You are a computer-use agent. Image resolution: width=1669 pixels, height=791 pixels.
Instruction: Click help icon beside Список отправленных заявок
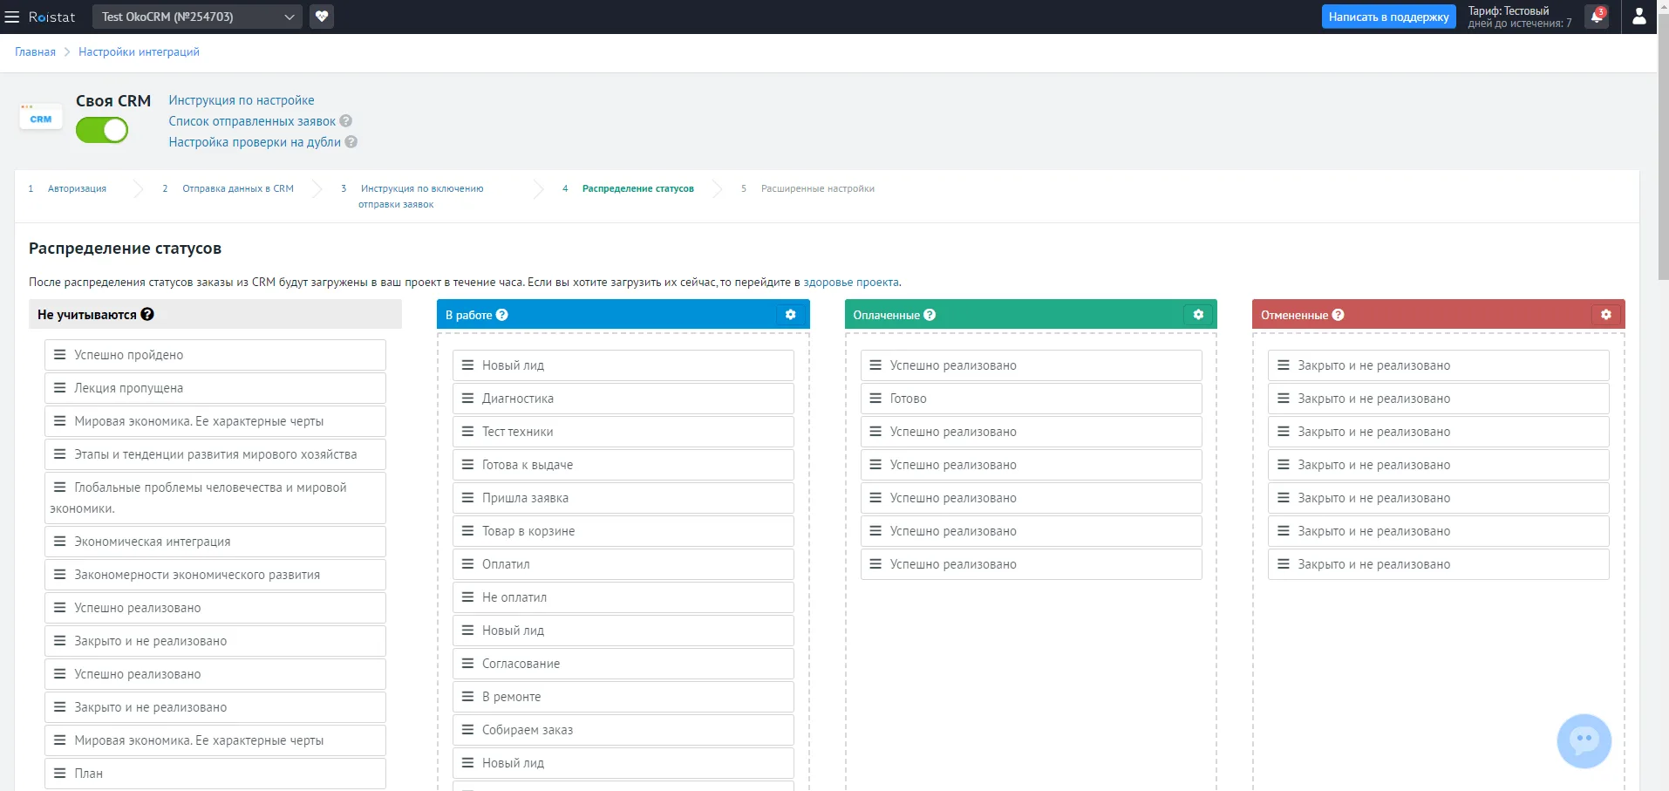tap(346, 121)
